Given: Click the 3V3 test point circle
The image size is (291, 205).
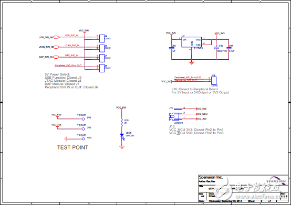Looking at the screenshot, I should coord(84,129).
